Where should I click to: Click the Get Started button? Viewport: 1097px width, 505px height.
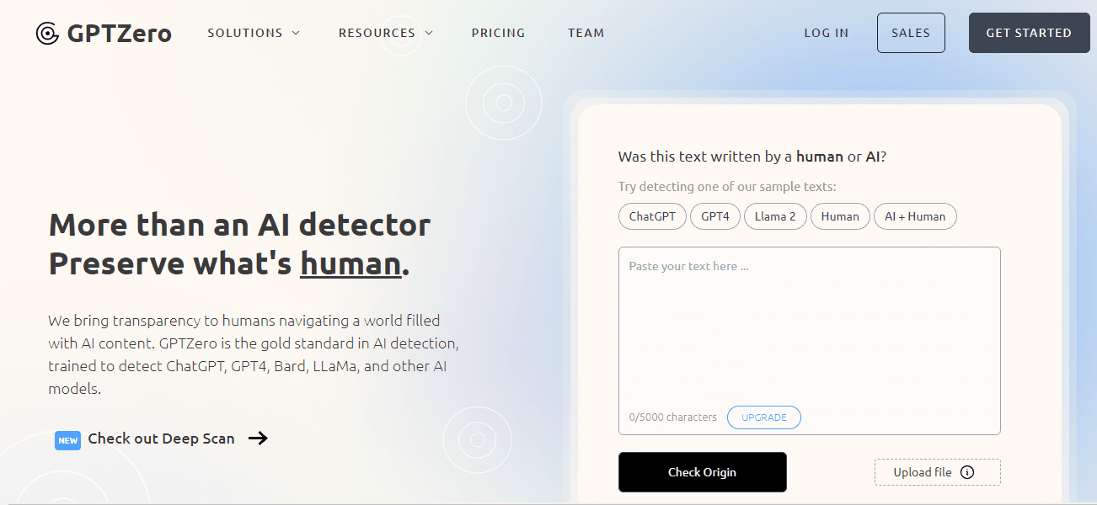point(1029,33)
